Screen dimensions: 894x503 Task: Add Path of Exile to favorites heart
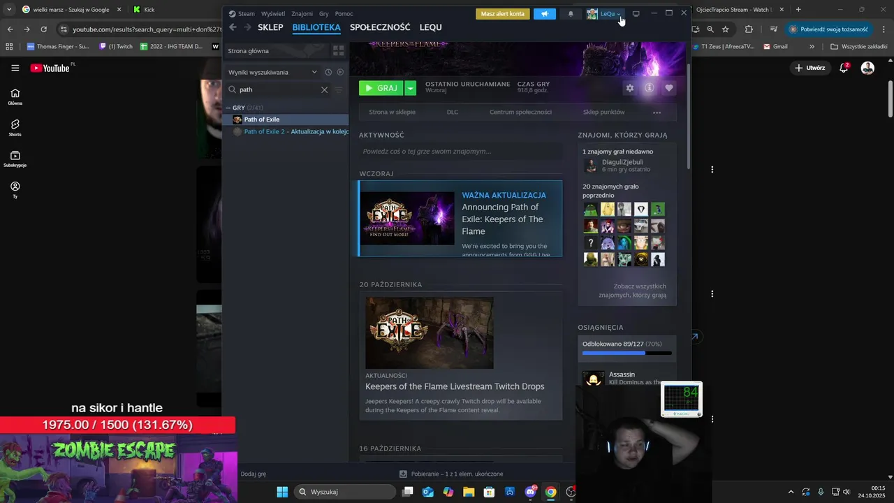click(x=669, y=88)
